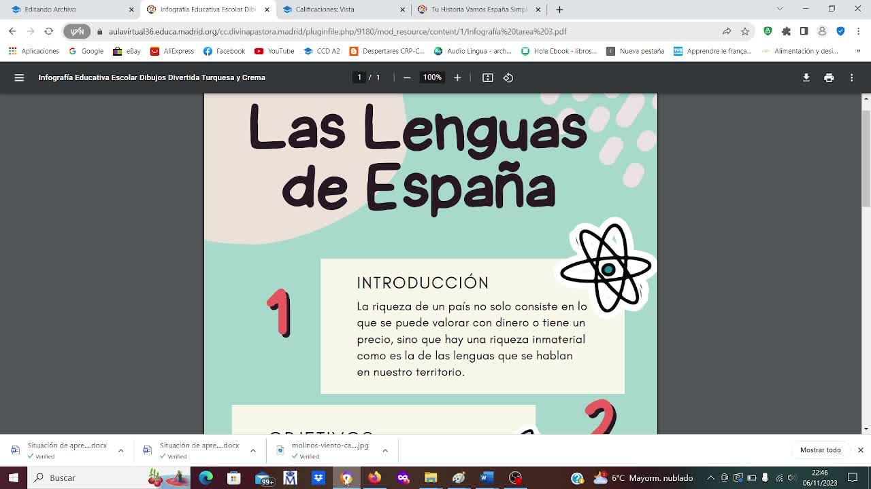871x489 pixels.
Task: Open the green lock shield extension
Action: point(768,31)
